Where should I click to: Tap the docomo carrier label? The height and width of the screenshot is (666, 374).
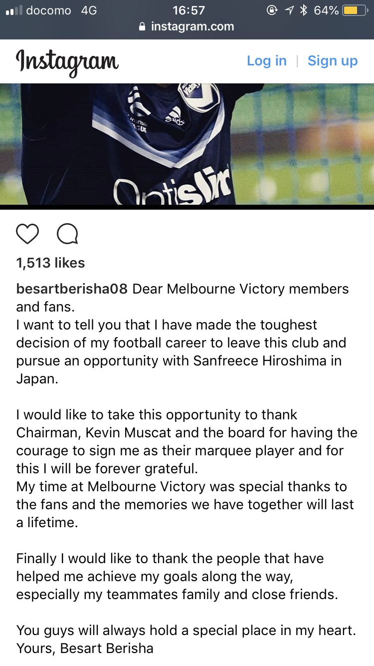pos(48,10)
